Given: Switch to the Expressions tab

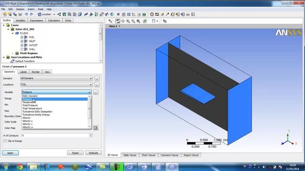Looking at the screenshot, I should (36, 20).
